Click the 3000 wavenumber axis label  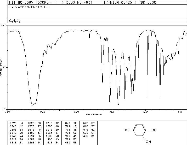[x=42, y=112]
